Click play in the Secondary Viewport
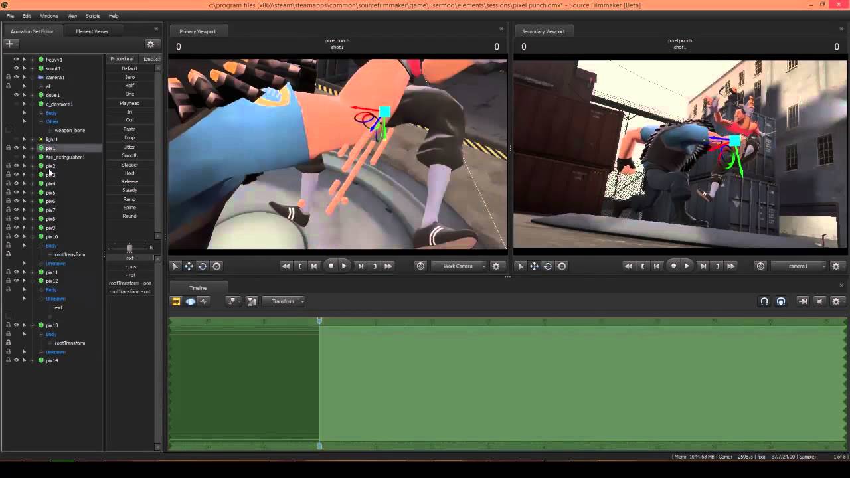Viewport: 850px width, 478px height. coord(687,266)
